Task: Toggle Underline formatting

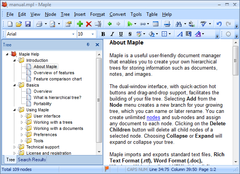Action: coord(121,34)
